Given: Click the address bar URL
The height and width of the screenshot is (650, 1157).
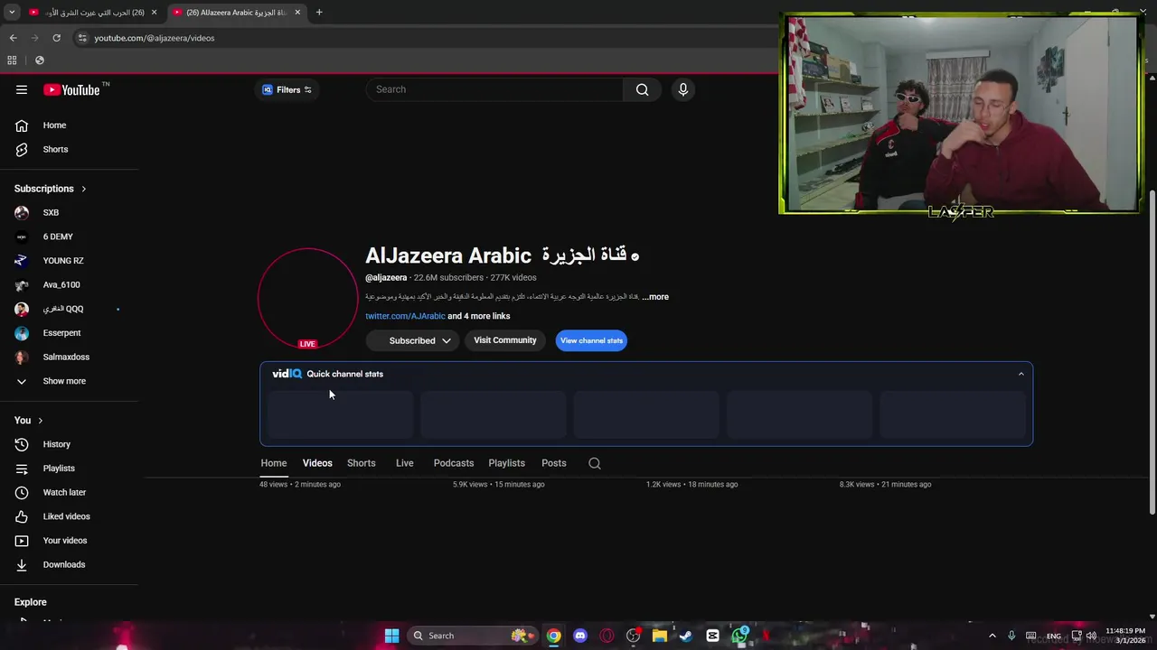Looking at the screenshot, I should tap(155, 38).
